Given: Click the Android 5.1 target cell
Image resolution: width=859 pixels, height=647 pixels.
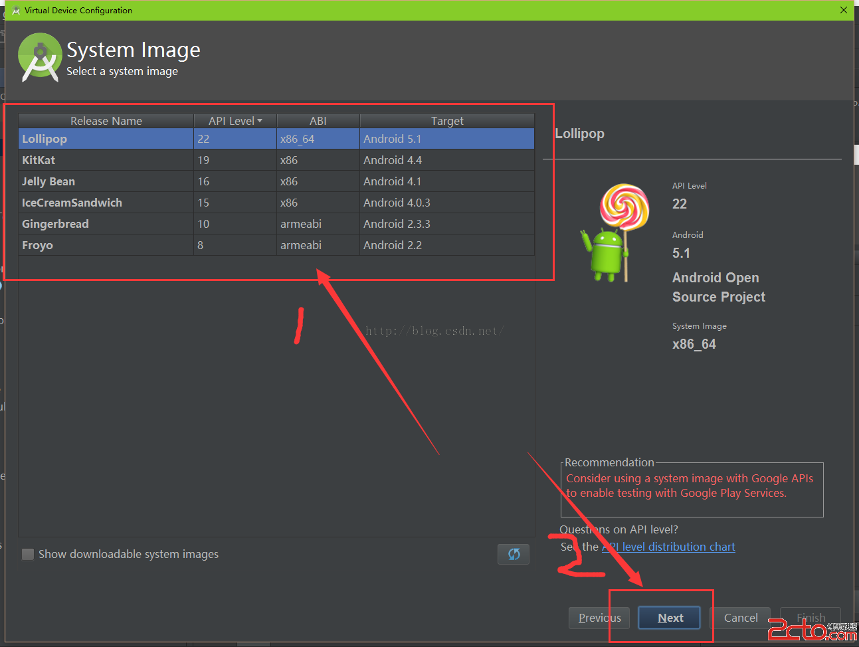Looking at the screenshot, I should click(447, 139).
